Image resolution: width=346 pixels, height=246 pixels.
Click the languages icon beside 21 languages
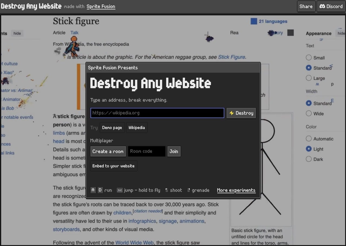(254, 21)
